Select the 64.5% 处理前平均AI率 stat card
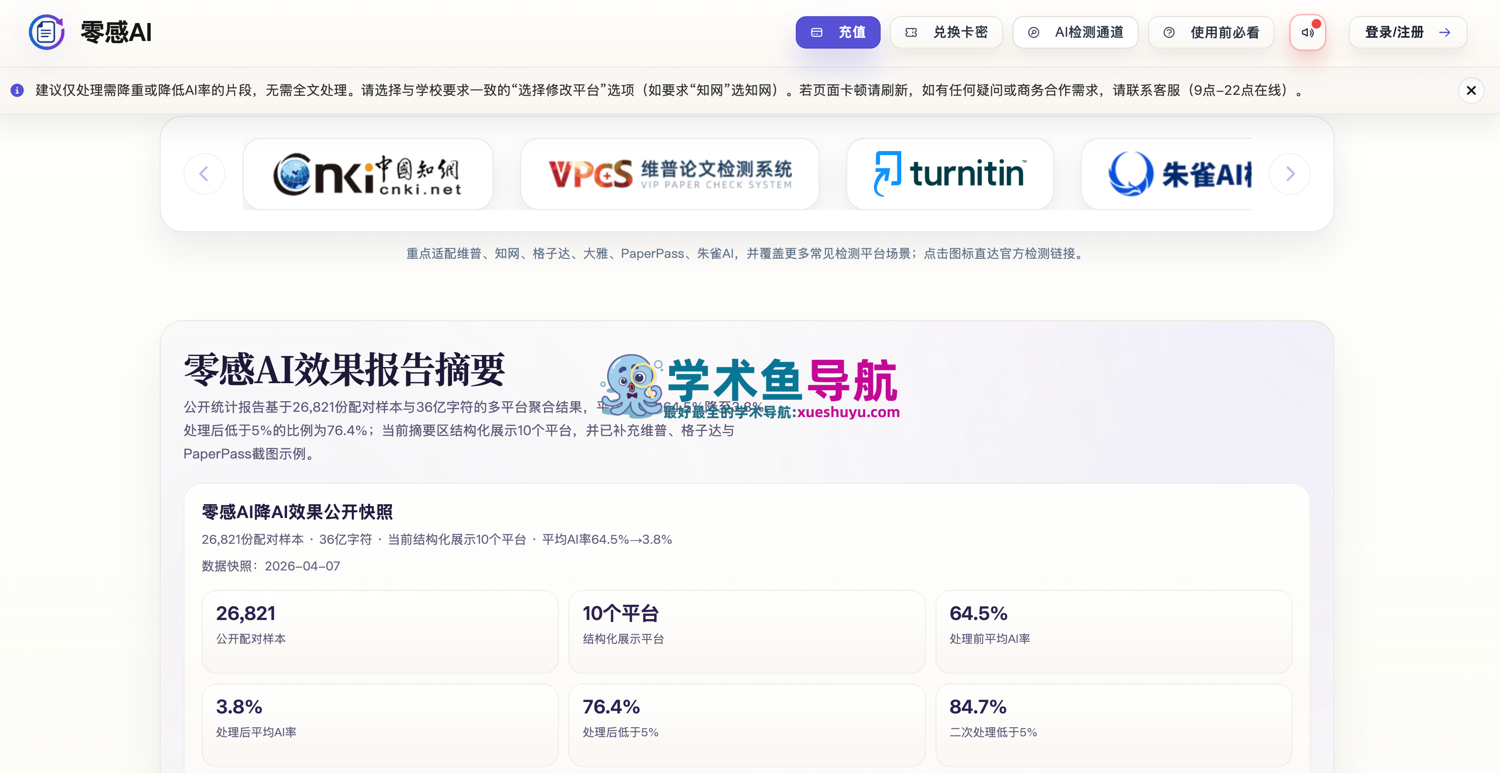Viewport: 1500px width, 773px height. 1113,631
